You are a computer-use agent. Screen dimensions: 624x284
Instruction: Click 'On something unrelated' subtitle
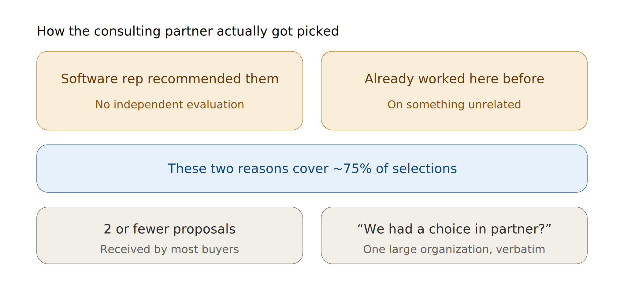point(454,104)
